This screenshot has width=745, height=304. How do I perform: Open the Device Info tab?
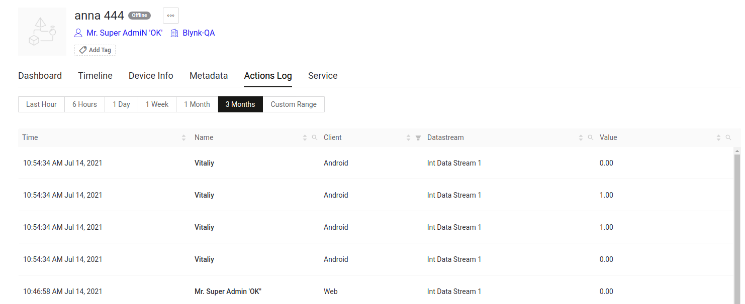click(x=151, y=76)
